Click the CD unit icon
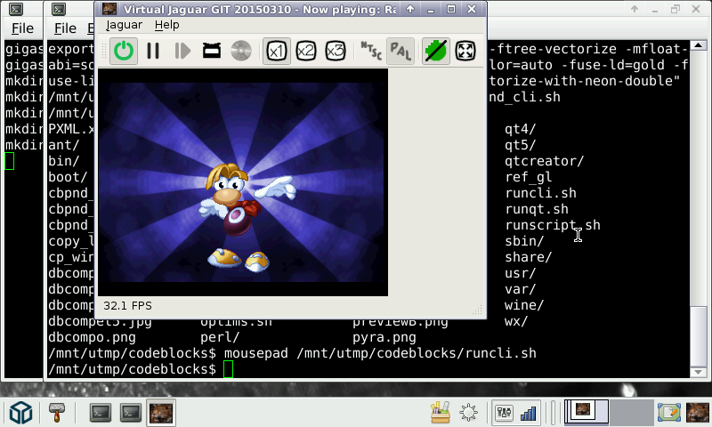This screenshot has width=712, height=427. [241, 51]
